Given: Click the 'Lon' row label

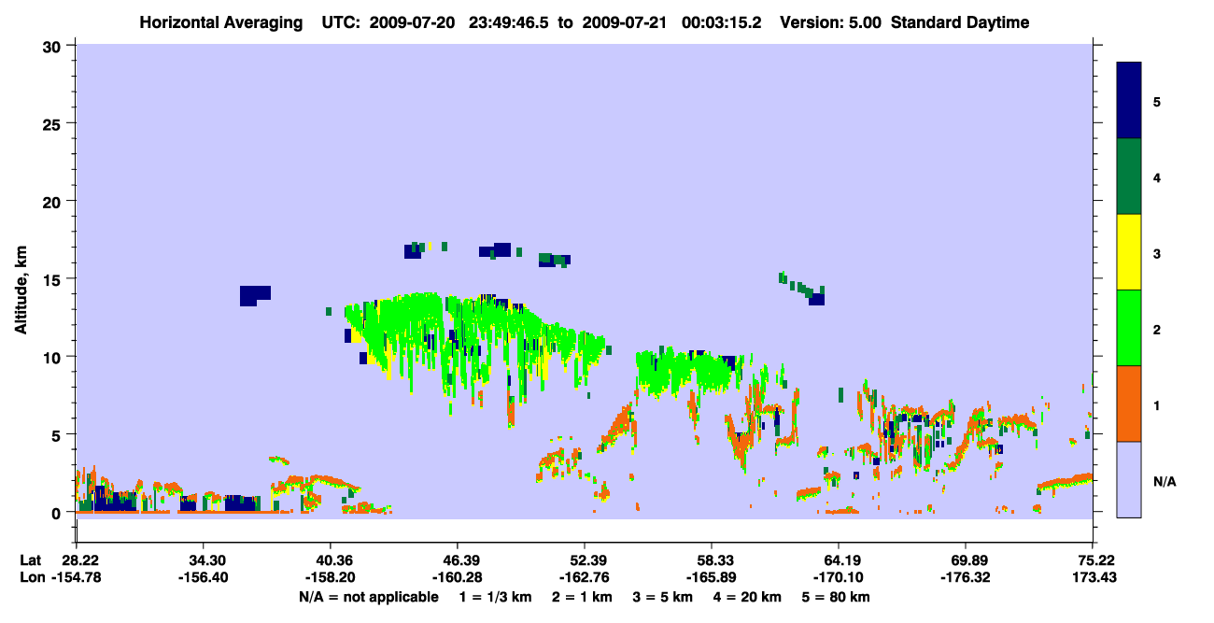Looking at the screenshot, I should 32,578.
